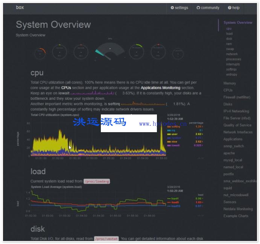The height and width of the screenshot is (244, 260).
Task: Jump to entropy in the sidebar
Action: (232, 74)
